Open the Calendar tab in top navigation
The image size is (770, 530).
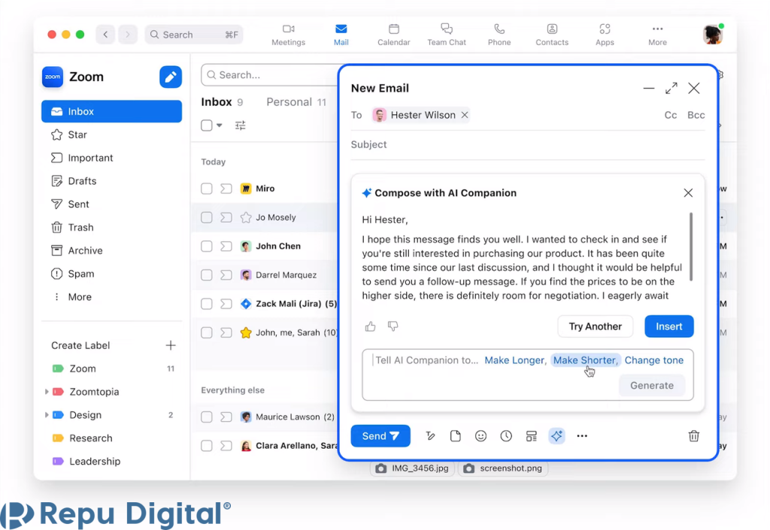coord(393,34)
